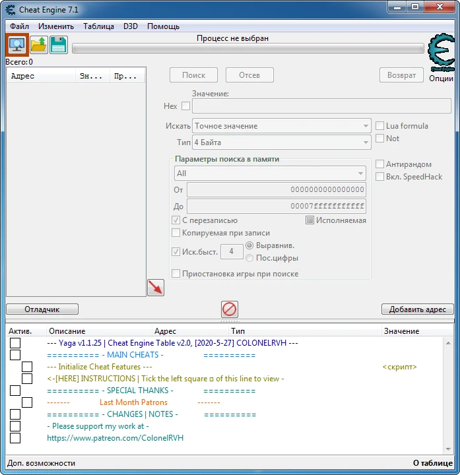Select the Пос.цифры radio button
This screenshot has width=460, height=475.
[249, 258]
